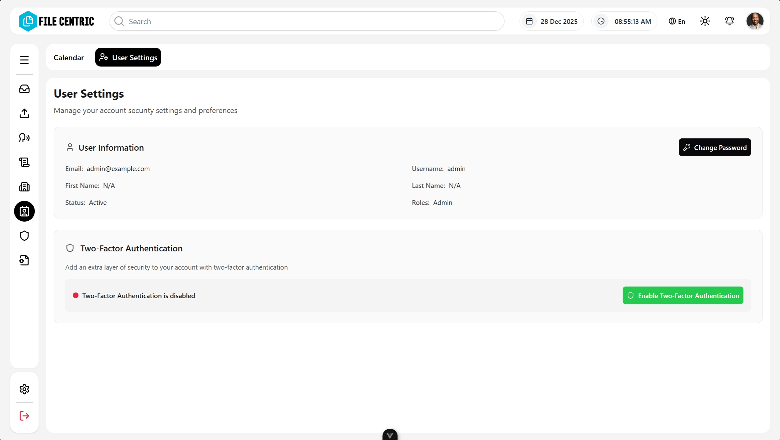Open the Inbox section in the sidebar
Screen dimensions: 780x440
pos(24,89)
